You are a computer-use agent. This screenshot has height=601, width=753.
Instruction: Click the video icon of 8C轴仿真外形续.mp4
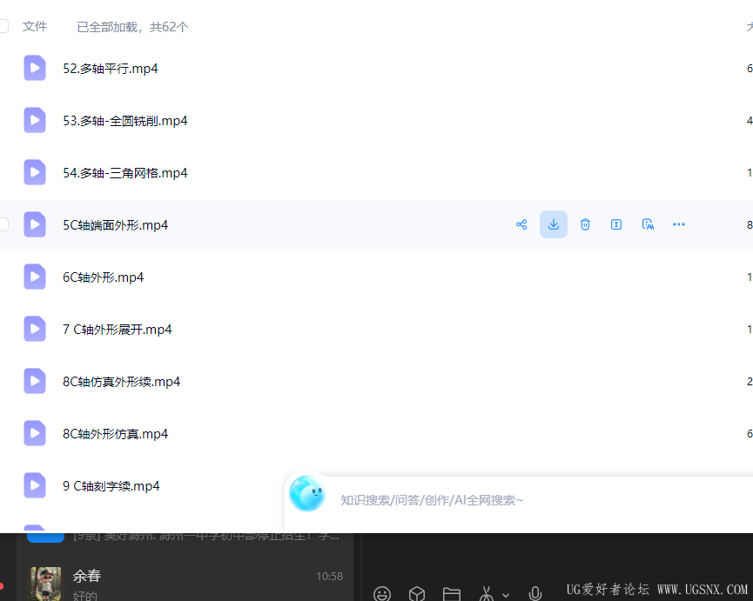point(35,381)
